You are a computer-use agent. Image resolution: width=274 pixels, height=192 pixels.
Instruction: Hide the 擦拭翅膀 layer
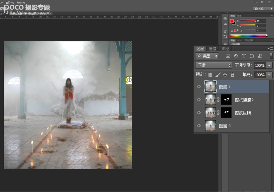click(199, 113)
